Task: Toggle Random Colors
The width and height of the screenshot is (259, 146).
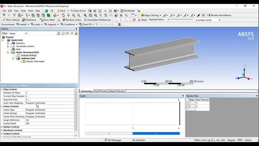Action: 72,20
